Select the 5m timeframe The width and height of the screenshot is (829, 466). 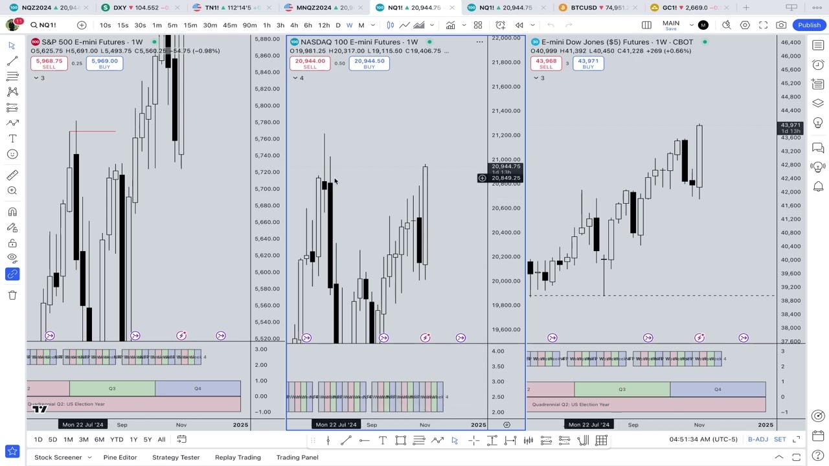coord(172,25)
